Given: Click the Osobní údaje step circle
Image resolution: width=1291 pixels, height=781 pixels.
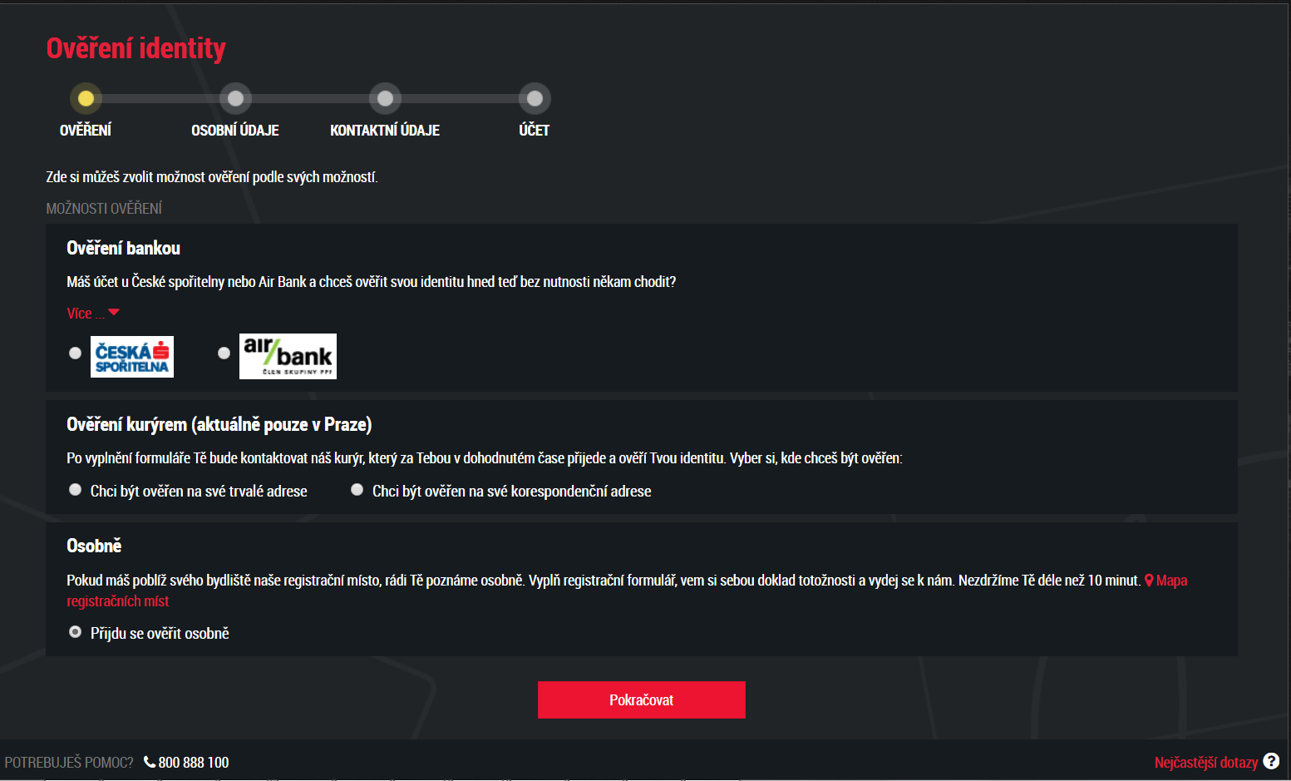Looking at the screenshot, I should click(x=235, y=98).
